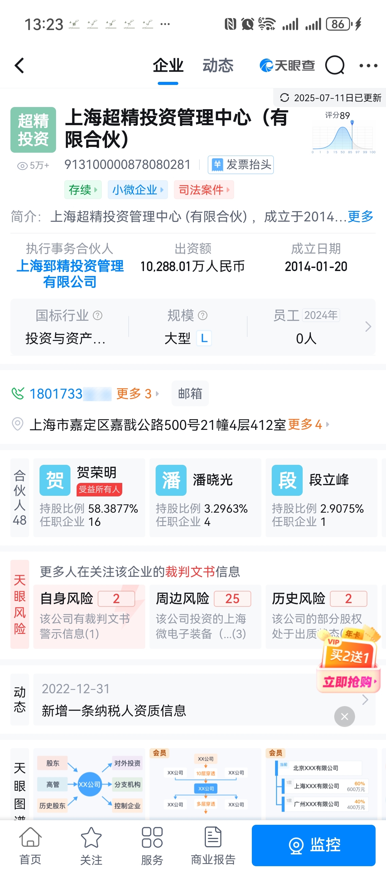Open 自身风险 2 risk card
This screenshot has height=872, width=386.
pos(89,616)
